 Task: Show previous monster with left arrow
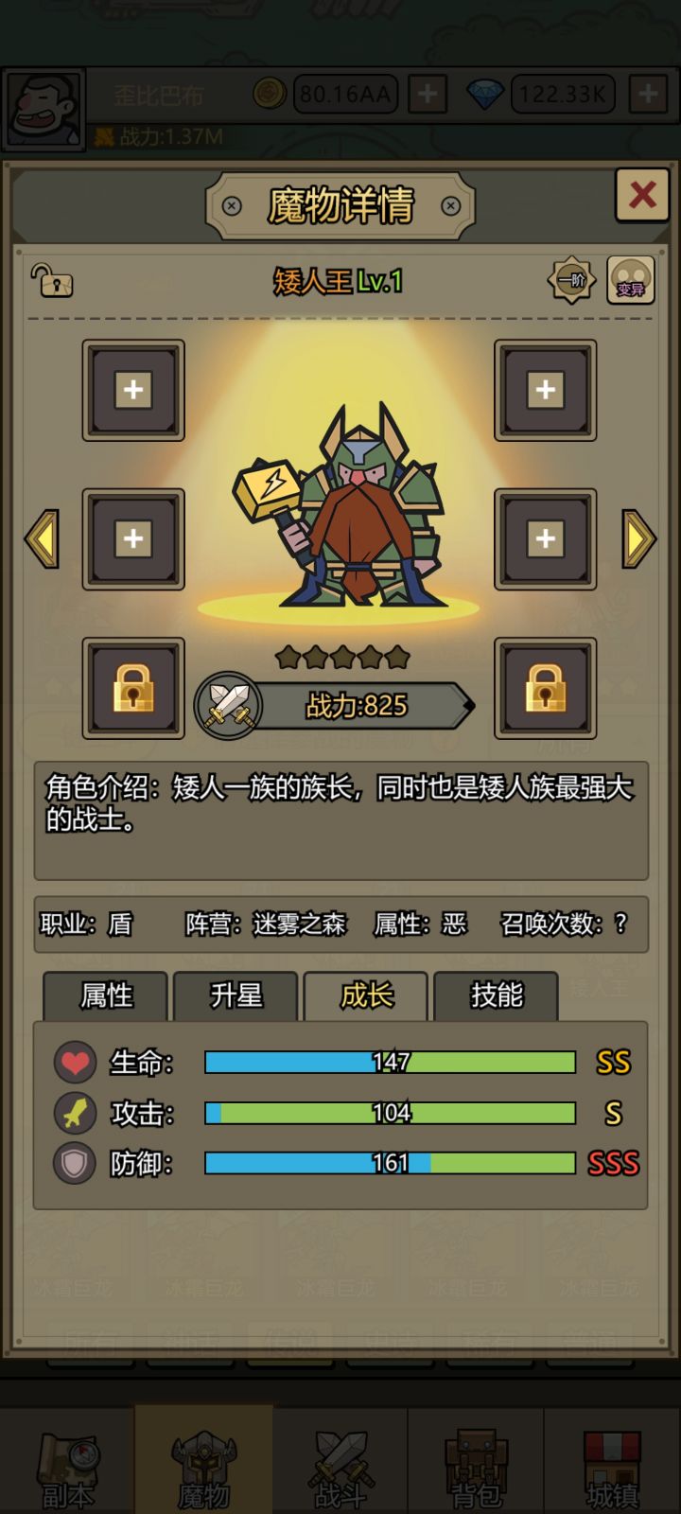[x=43, y=538]
